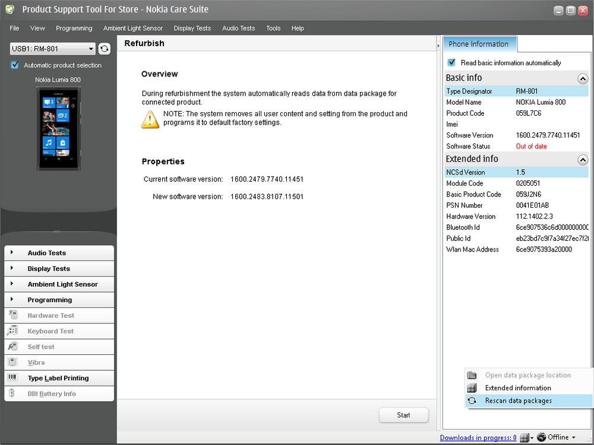Click the Wlan Mac Address value 6ce9075393a20000
Viewport: 594px width, 445px height.
coord(544,249)
